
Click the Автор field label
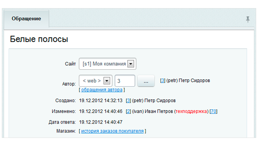[69, 84]
